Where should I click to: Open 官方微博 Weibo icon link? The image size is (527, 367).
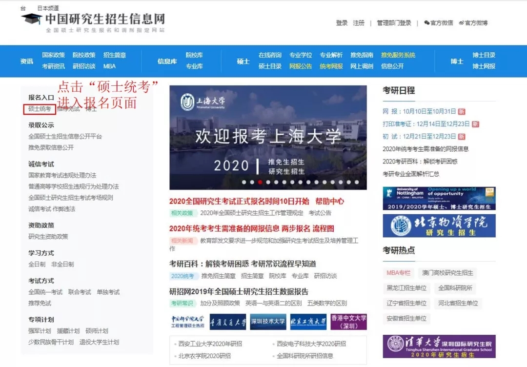pos(473,23)
